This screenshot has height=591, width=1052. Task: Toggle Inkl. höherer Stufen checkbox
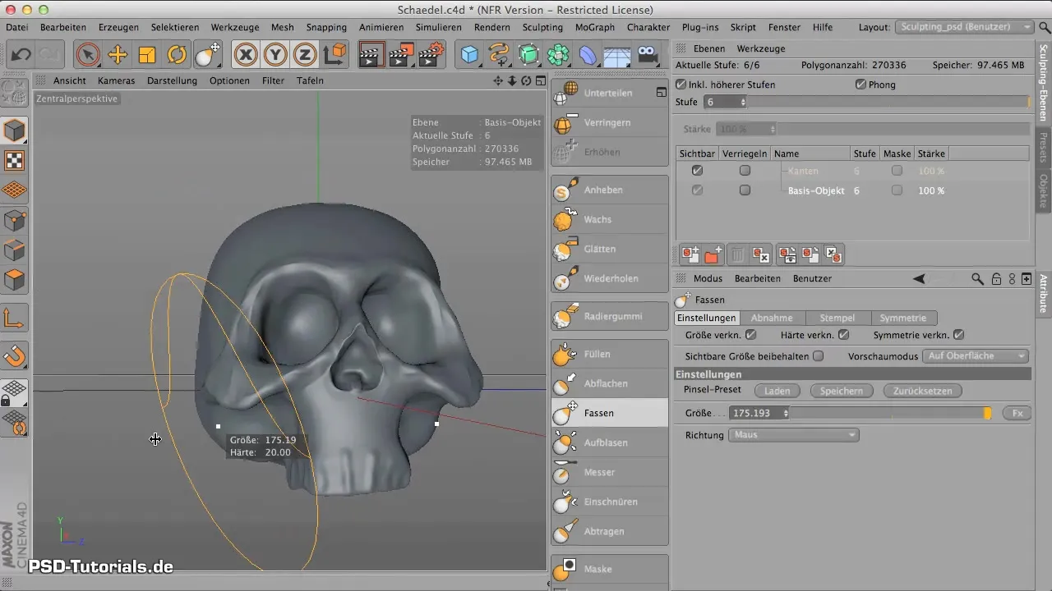tap(681, 85)
